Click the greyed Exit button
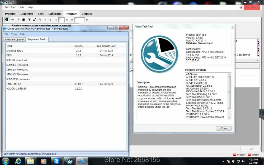The height and width of the screenshot is (165, 264). pos(251,149)
